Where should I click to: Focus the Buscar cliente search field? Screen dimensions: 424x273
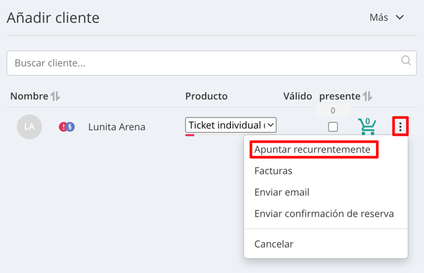coord(212,63)
